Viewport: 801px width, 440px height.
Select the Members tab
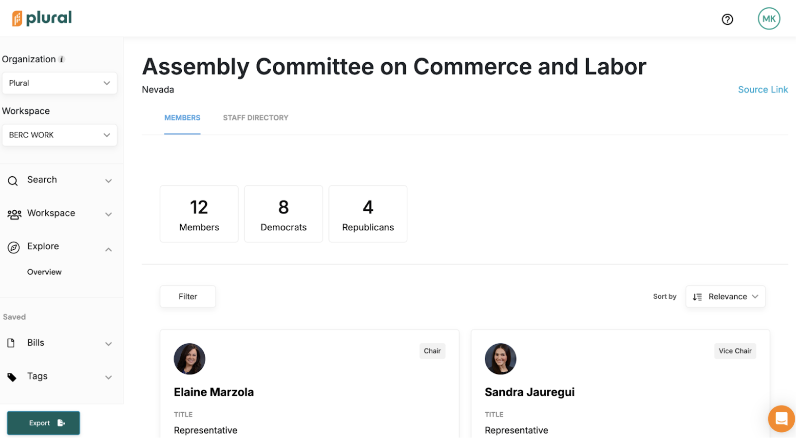click(182, 118)
